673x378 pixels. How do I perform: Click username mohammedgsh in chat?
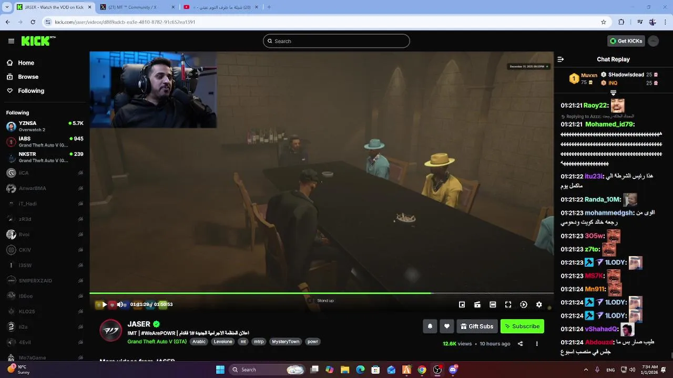[609, 213]
